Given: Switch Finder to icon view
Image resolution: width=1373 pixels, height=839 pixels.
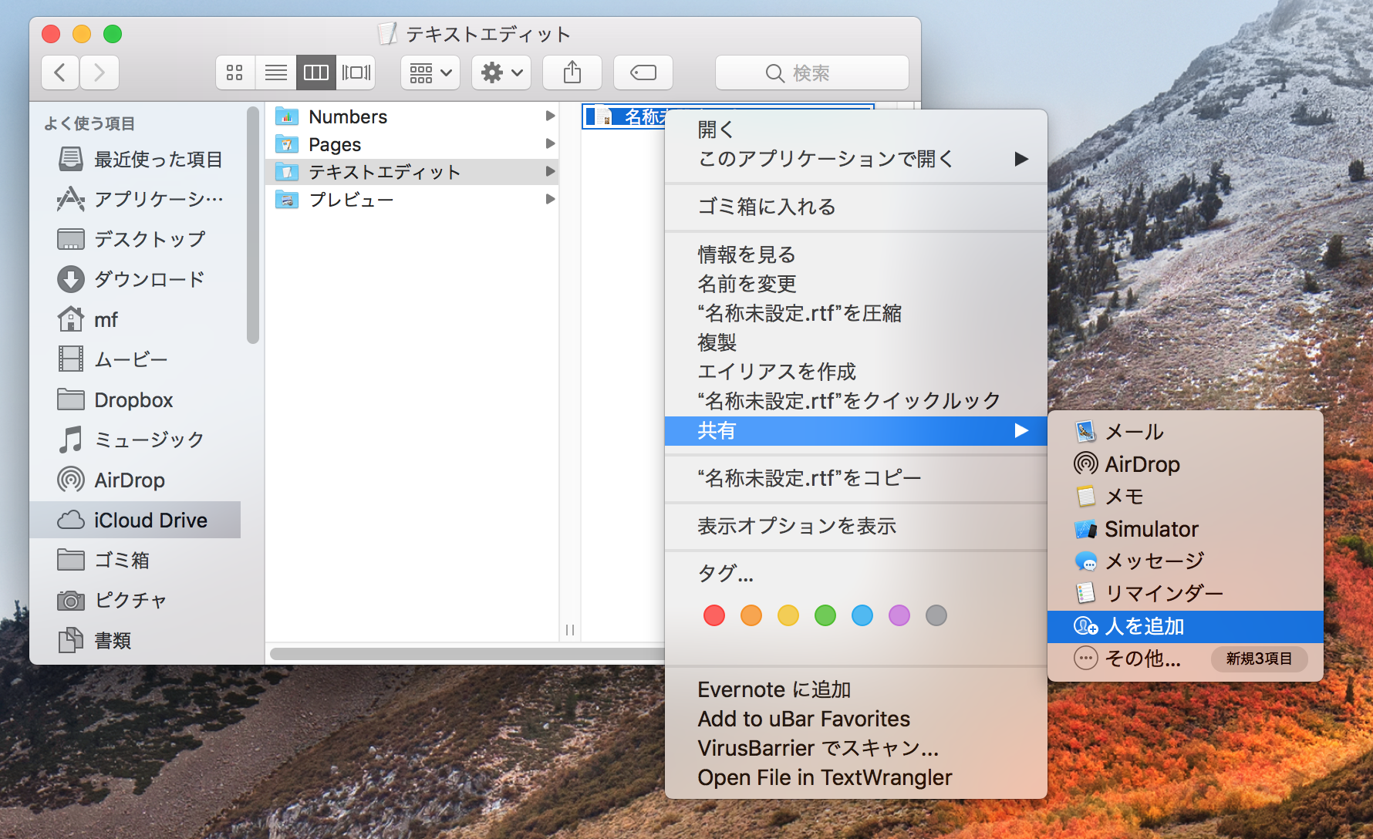Looking at the screenshot, I should 235,72.
